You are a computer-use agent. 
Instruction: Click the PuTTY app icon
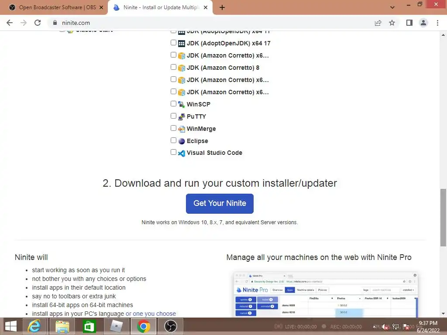point(182,117)
